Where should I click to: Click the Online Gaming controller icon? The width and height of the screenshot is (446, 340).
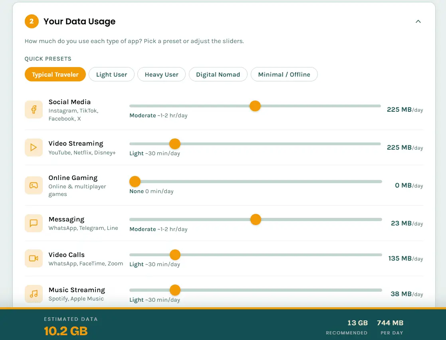coord(34,185)
